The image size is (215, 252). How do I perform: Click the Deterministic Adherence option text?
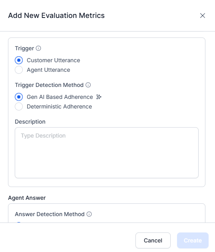pyautogui.click(x=60, y=106)
